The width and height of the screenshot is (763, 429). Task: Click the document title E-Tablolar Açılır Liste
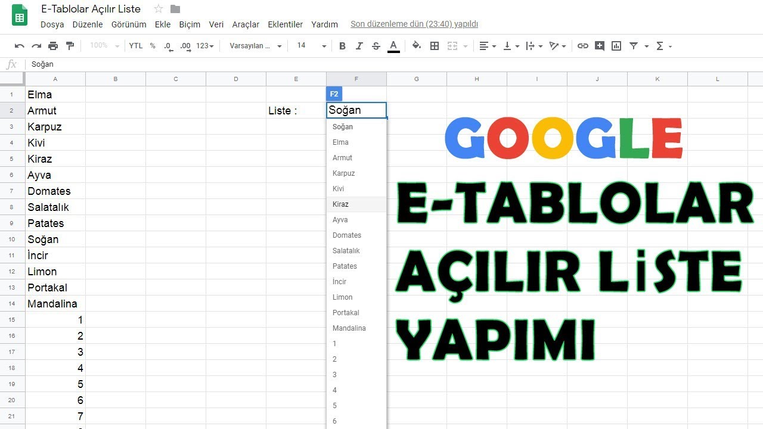(91, 9)
